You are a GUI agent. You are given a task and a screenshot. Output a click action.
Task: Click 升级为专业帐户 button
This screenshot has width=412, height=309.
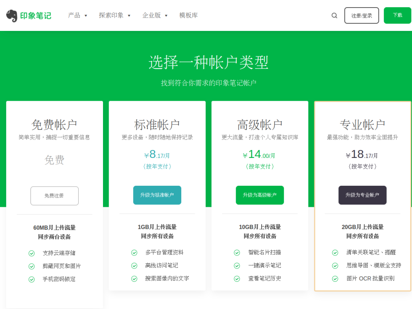click(362, 195)
